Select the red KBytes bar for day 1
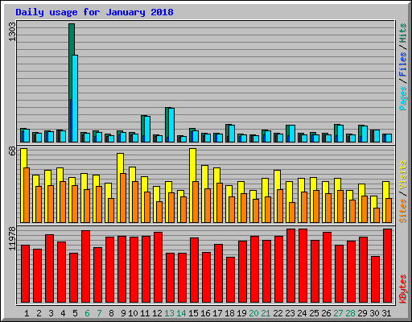Screen dimensions: 412x322 pyautogui.click(x=26, y=274)
